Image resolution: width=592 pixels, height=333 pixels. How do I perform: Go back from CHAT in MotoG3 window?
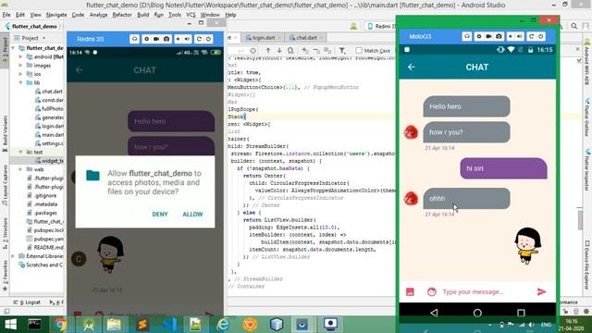411,68
